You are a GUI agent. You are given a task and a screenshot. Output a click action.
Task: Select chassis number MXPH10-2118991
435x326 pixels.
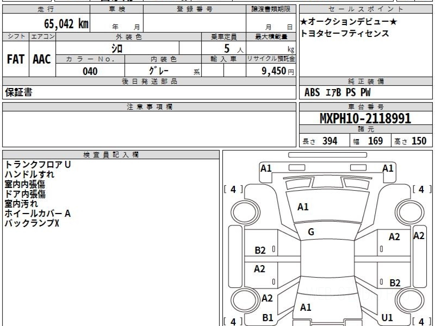click(365, 118)
